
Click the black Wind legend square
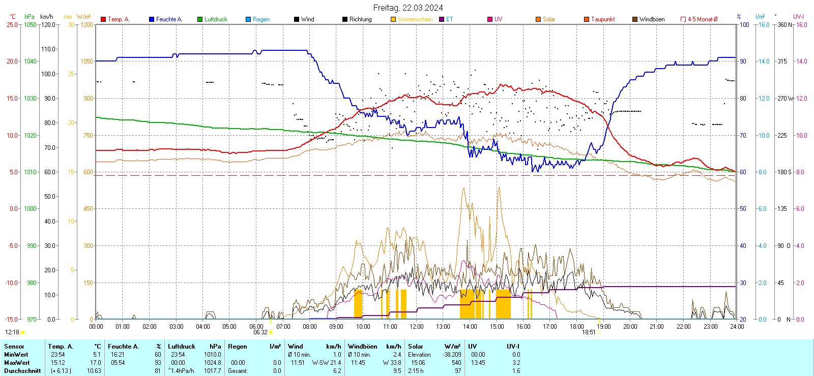point(297,19)
